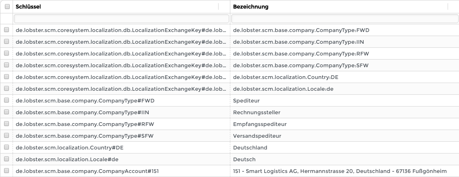Select the Smart Logistics AG cell

[340, 171]
